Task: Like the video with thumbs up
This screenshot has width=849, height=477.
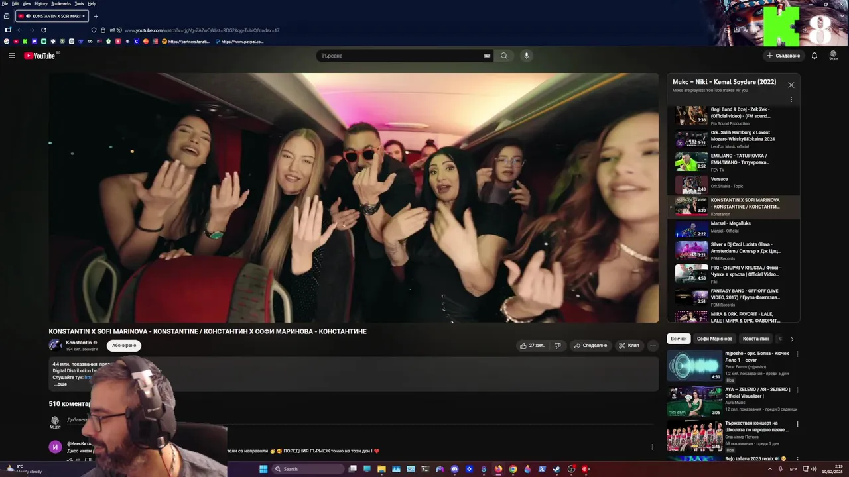Action: 532,345
